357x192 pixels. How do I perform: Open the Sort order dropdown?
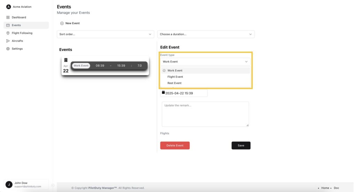(x=105, y=34)
